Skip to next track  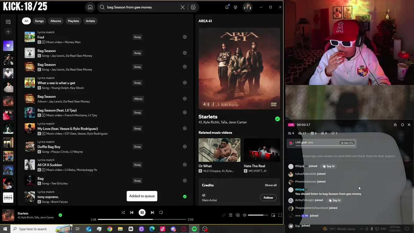[152, 213]
